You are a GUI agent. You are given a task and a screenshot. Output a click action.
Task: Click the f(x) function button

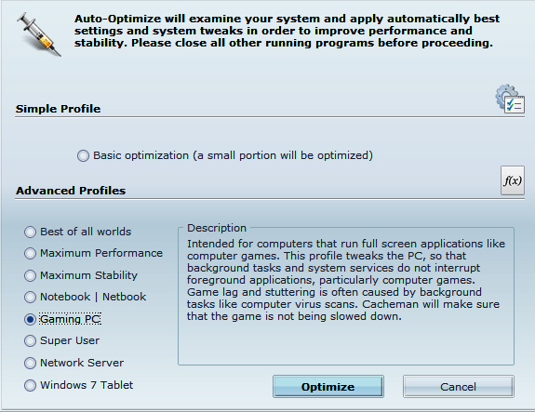tap(513, 180)
